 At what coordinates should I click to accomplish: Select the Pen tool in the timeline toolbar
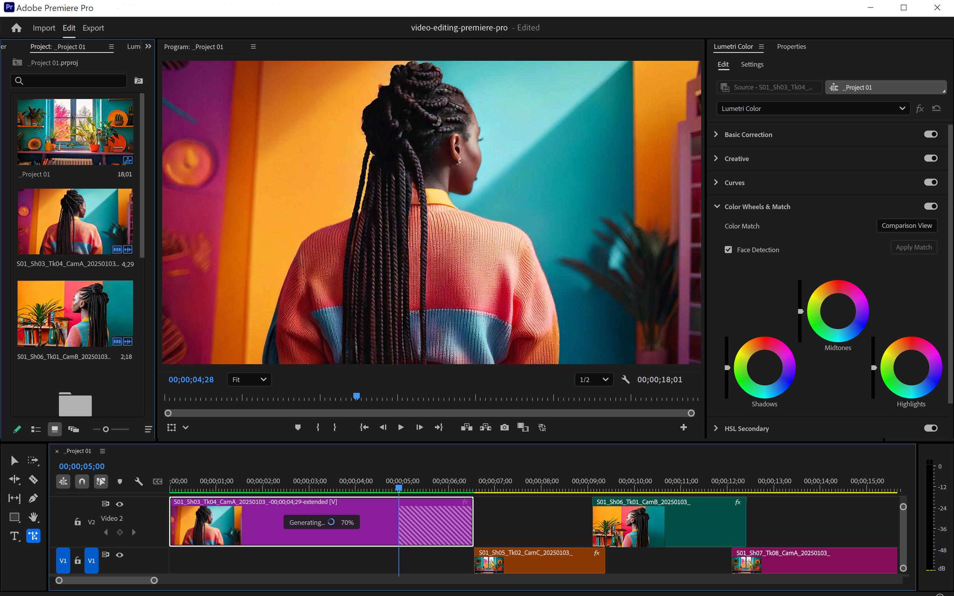point(34,498)
